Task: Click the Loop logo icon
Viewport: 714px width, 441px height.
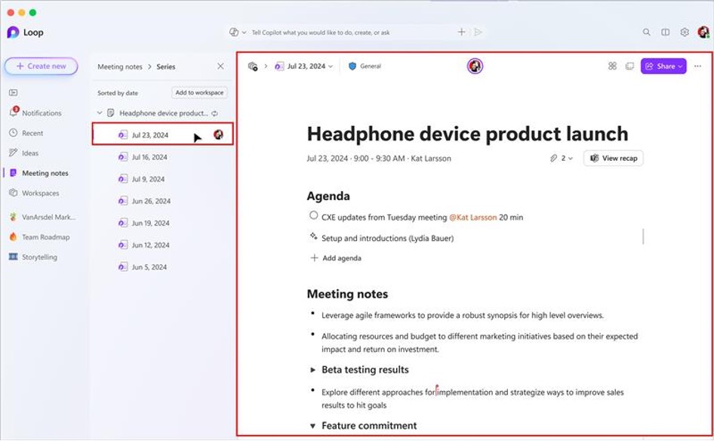Action: (13, 32)
